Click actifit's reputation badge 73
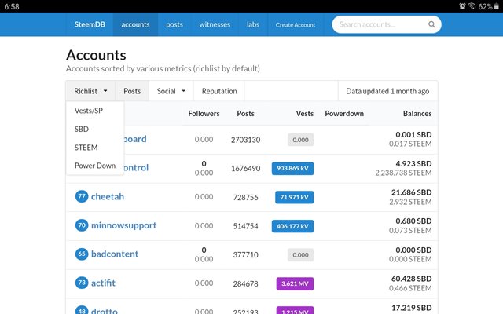 click(82, 283)
